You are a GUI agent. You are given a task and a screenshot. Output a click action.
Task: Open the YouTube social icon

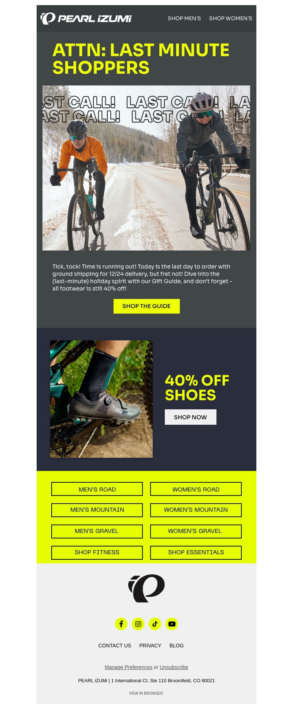tap(172, 624)
